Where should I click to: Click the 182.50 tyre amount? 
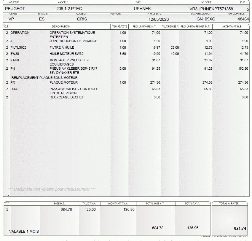click(243, 68)
